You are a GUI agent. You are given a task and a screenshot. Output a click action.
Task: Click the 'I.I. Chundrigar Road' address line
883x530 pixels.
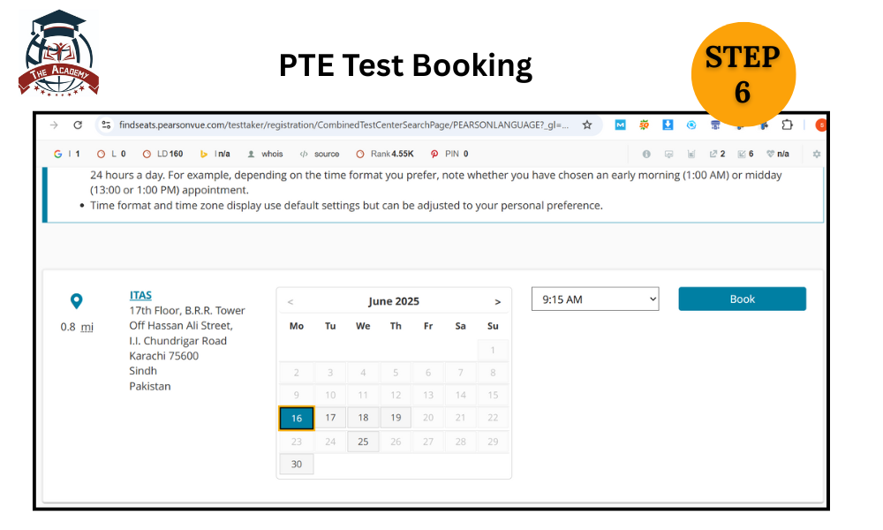click(178, 341)
